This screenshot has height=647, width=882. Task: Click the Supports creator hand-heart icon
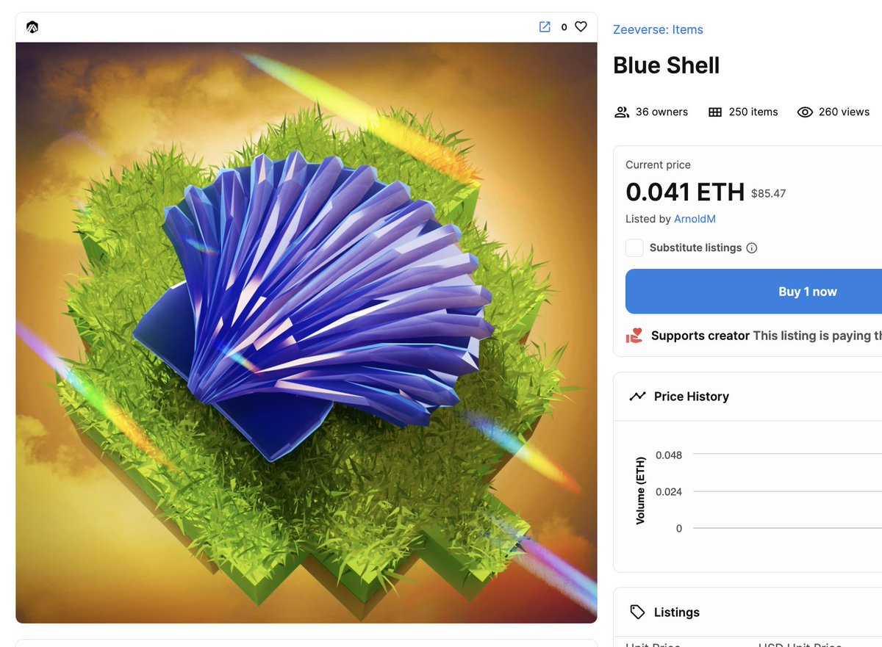tap(634, 336)
